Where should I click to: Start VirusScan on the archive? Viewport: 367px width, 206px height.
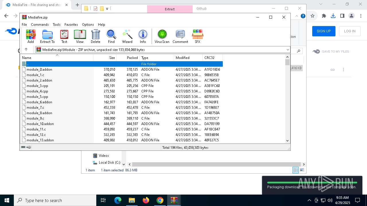[x=162, y=36]
